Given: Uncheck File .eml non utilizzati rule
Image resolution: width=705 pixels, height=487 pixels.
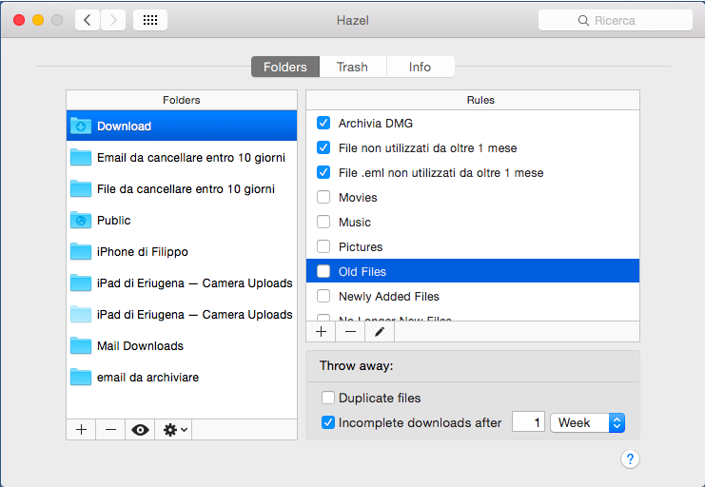Looking at the screenshot, I should tap(323, 172).
